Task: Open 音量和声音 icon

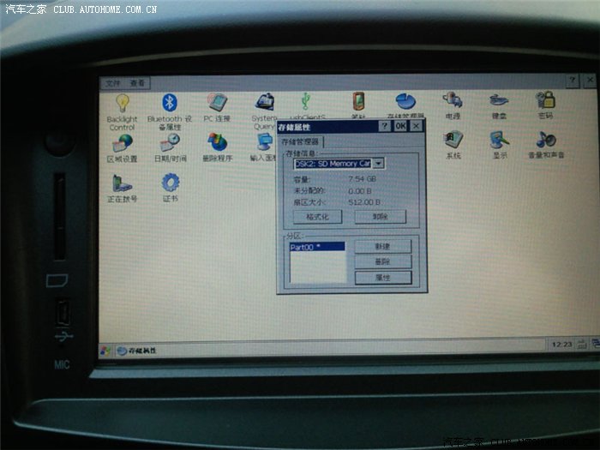Action: pos(546,141)
